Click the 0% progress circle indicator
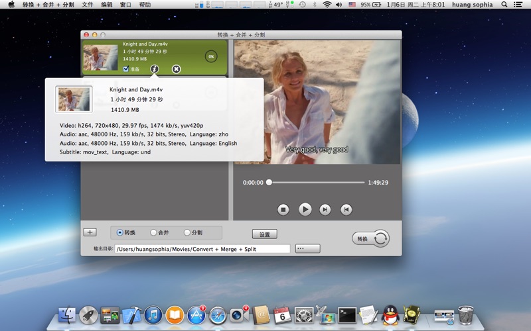 pos(211,56)
